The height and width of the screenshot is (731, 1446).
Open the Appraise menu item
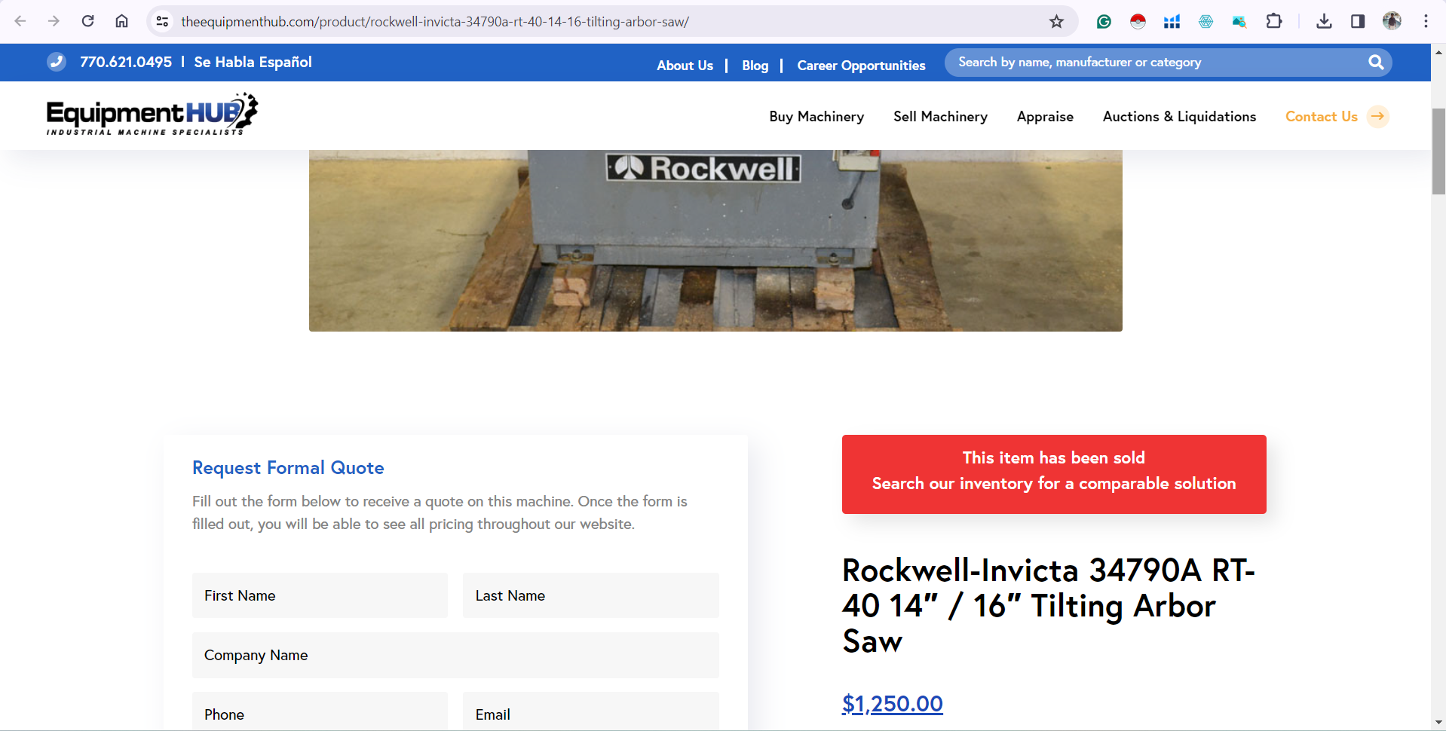click(x=1045, y=117)
